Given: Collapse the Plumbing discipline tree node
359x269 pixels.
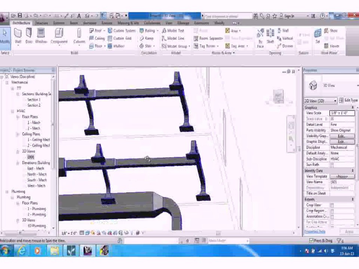Looking at the screenshot, I should tap(7, 192).
